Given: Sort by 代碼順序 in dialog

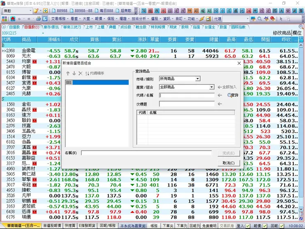Looking at the screenshot, I should [95, 73].
